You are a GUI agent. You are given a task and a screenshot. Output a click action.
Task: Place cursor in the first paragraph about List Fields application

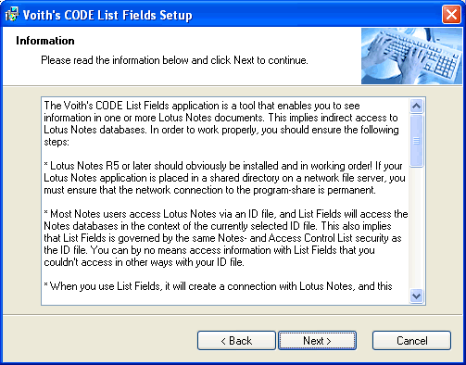(221, 123)
